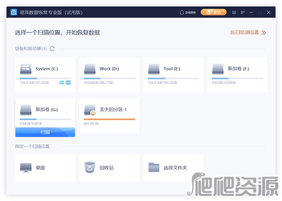
Task: Click the 丢失的分区-1 name
Action: point(113,109)
